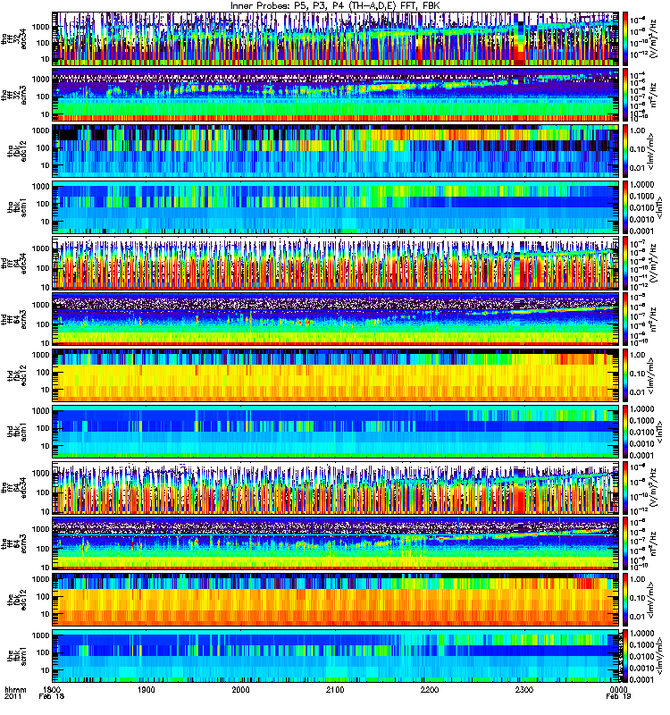
Task: Click inside the the fff 64 edc34 spectrogram
Action: click(336, 487)
